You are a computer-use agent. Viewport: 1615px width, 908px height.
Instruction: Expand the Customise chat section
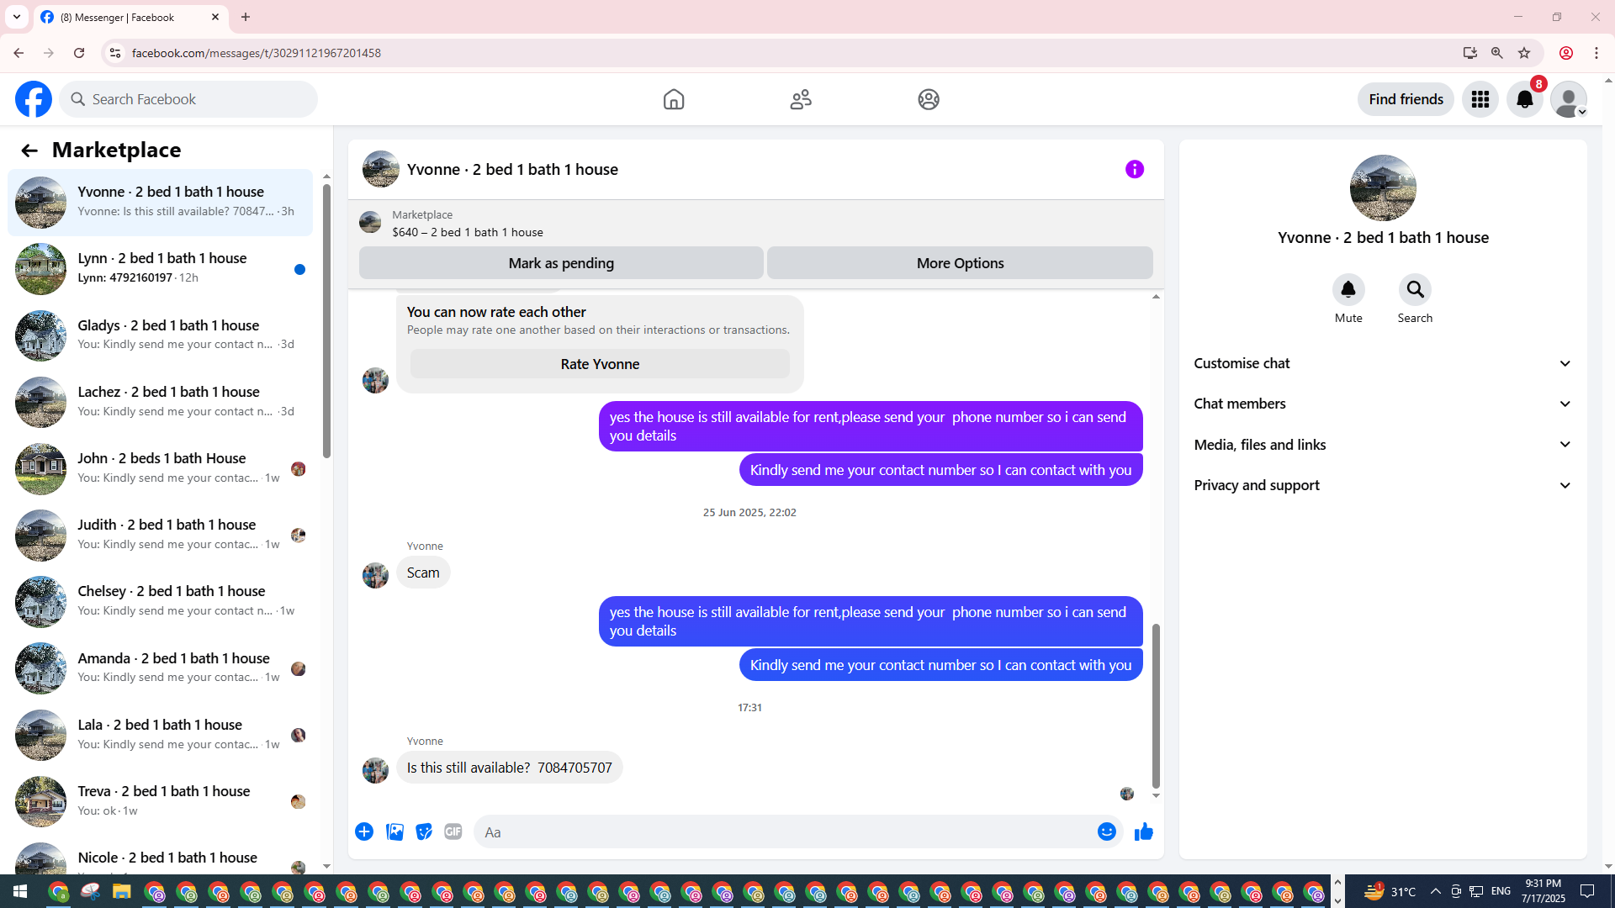pos(1384,363)
